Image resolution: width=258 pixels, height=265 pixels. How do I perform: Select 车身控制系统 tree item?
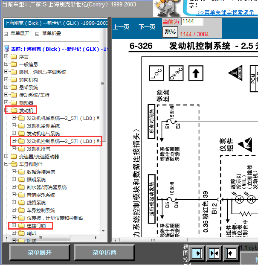(x=41, y=210)
